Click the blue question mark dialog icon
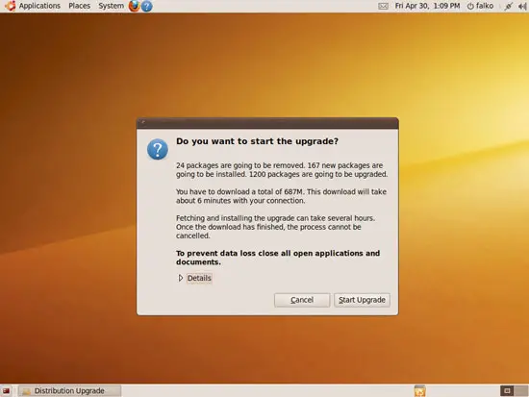 [x=158, y=149]
